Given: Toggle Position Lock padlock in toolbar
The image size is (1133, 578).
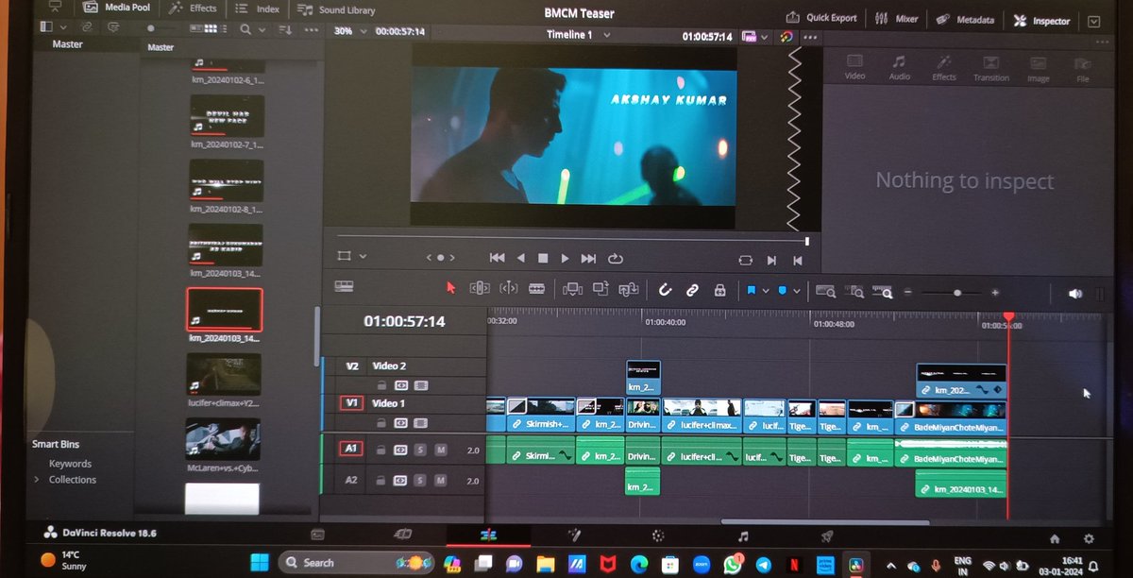Looking at the screenshot, I should coord(719,290).
